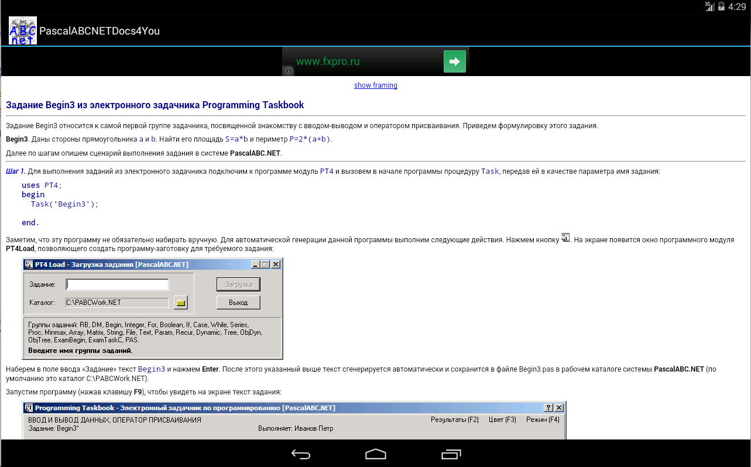Click 'ВВОД И ВЫВОД ДАННЫХ, ОПЕРАТОР ПРИСВАИВАНИЯ' header
The image size is (751, 467).
pyautogui.click(x=115, y=420)
